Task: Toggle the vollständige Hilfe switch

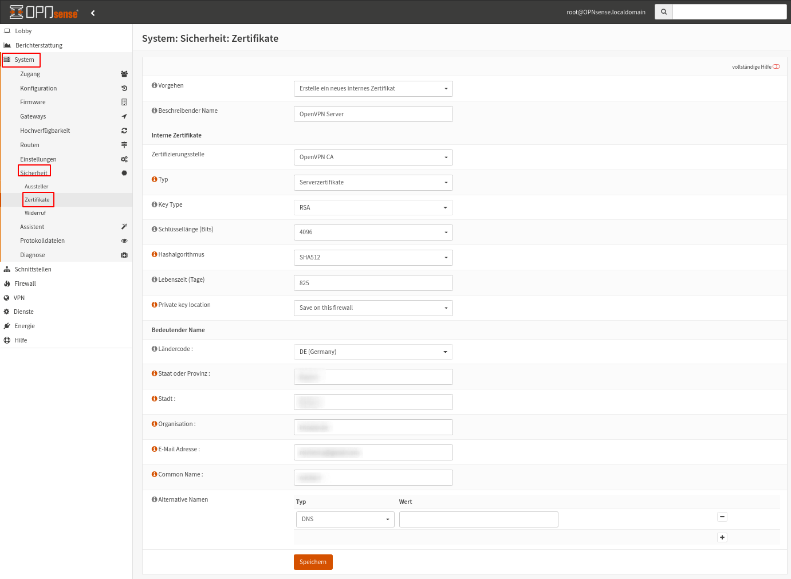Action: [x=776, y=67]
